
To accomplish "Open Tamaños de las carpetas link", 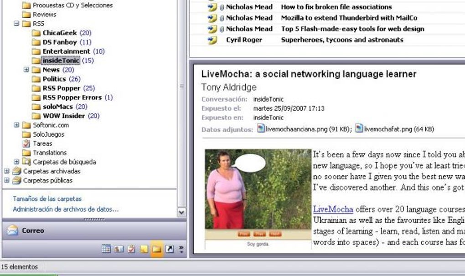I will tap(47, 199).
